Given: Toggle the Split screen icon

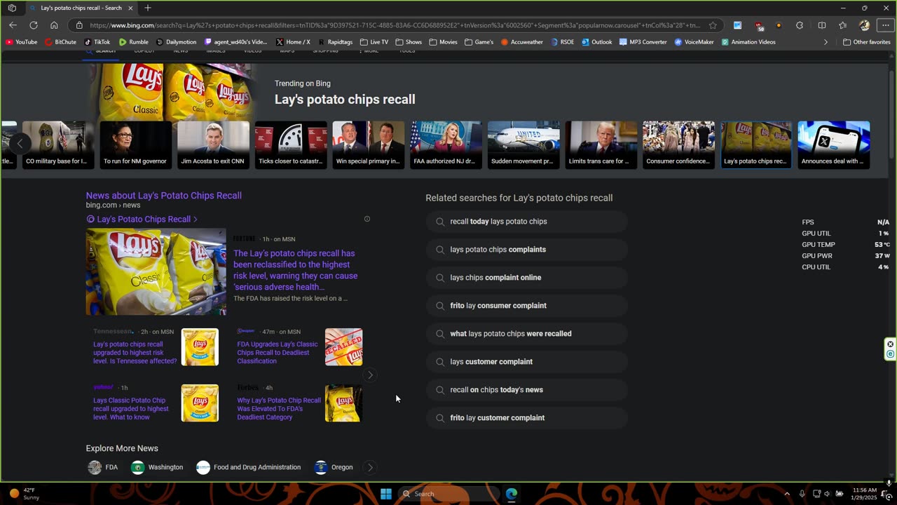Looking at the screenshot, I should [822, 25].
